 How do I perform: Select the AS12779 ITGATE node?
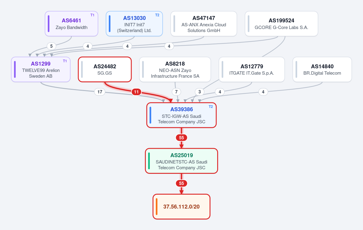click(252, 69)
